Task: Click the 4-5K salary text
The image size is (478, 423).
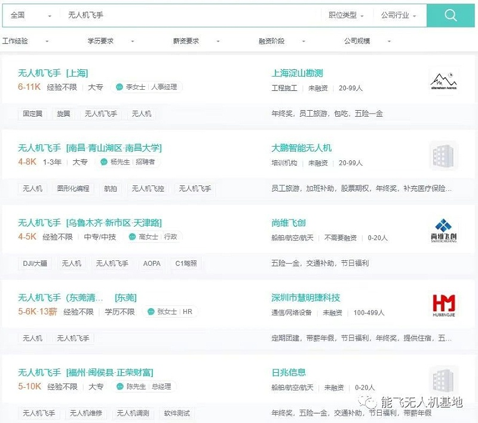Action: [x=27, y=236]
